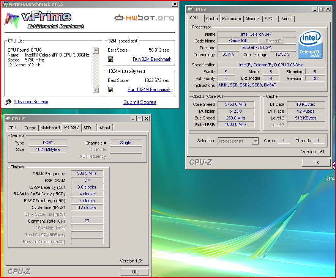
Task: Click Submit Scores link
Action: point(140,102)
